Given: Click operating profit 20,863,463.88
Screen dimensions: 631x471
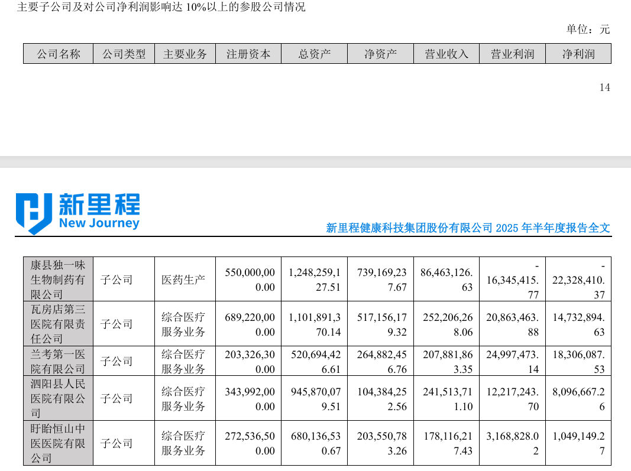Looking at the screenshot, I should pyautogui.click(x=513, y=324).
